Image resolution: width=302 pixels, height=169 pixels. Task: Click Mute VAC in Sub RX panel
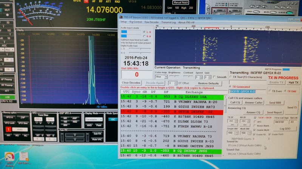pos(97,139)
